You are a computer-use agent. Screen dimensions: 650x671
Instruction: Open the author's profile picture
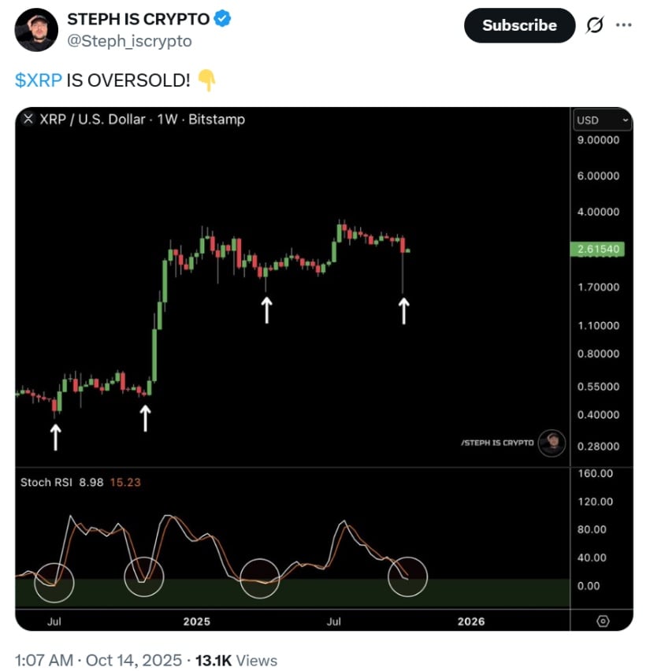click(x=36, y=30)
